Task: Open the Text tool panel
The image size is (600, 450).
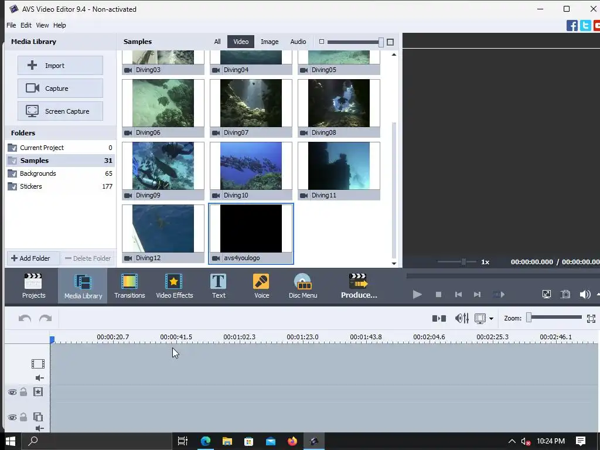Action: (x=219, y=286)
